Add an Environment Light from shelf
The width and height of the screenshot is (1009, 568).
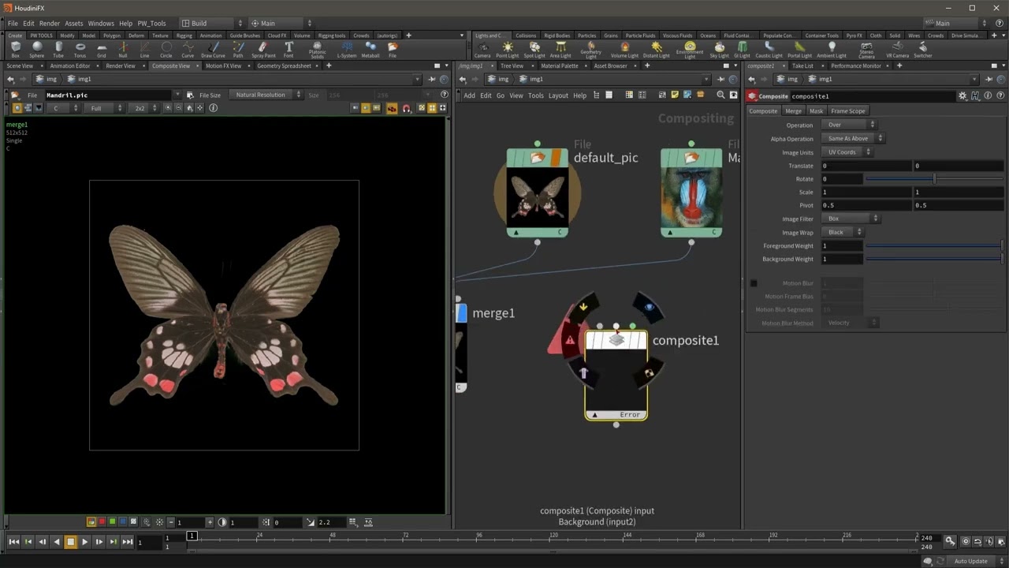coord(690,50)
